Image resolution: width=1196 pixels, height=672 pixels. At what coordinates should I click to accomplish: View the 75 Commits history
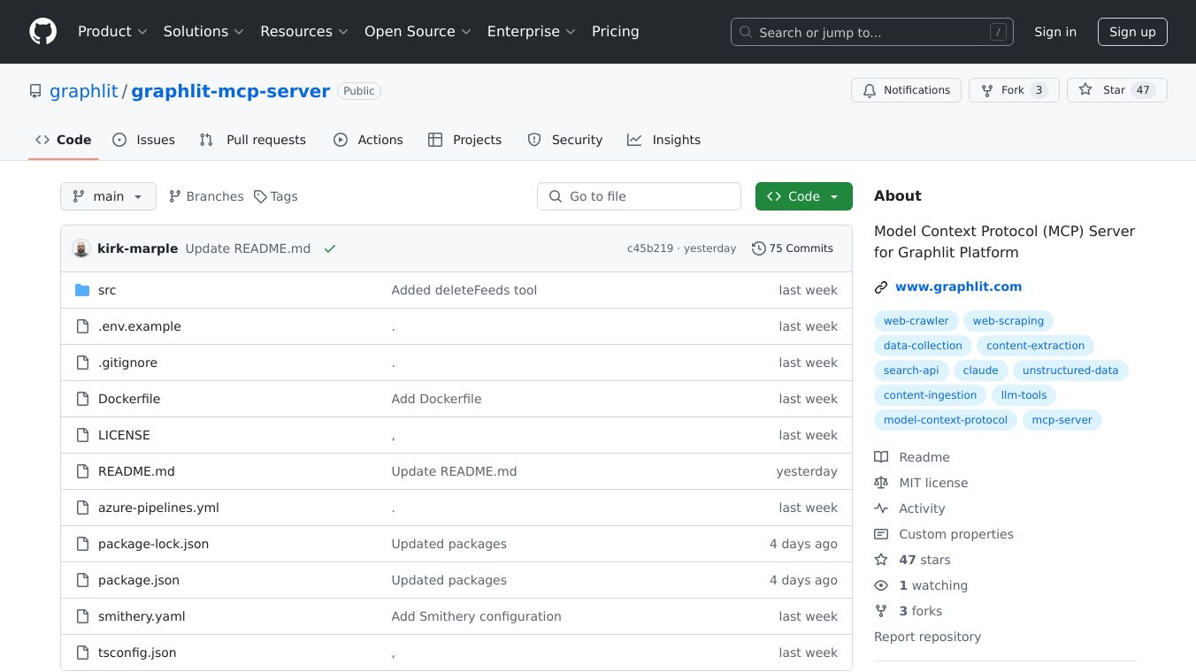792,248
